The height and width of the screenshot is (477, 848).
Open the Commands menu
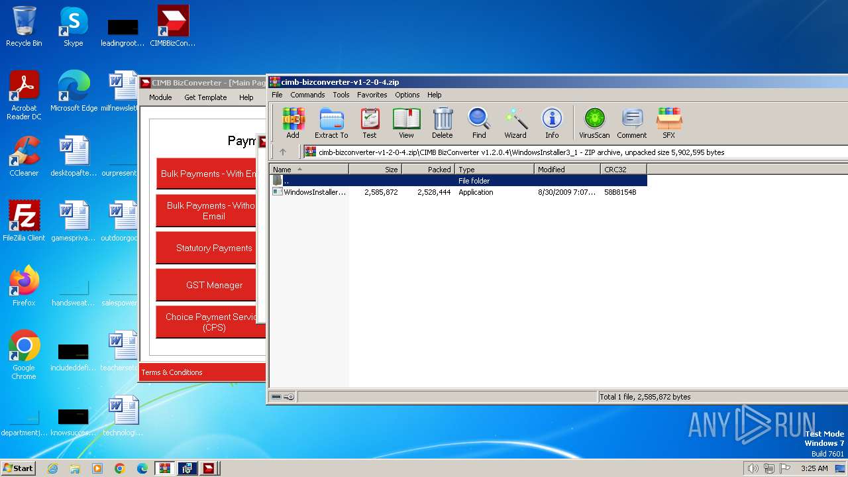[x=307, y=95]
